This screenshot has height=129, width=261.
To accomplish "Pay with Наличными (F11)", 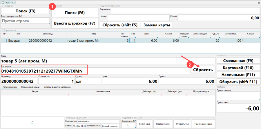I will tap(238, 75).
